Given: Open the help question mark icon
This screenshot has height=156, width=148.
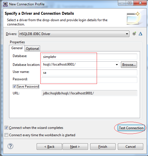Looking at the screenshot, I should pos(10,146).
